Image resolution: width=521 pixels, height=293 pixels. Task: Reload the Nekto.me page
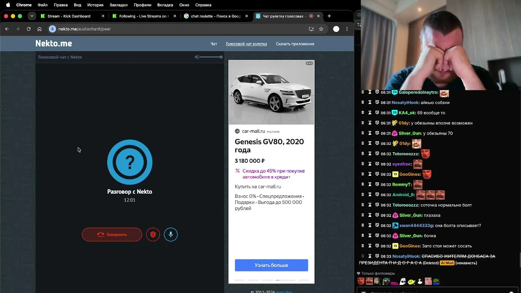28,29
